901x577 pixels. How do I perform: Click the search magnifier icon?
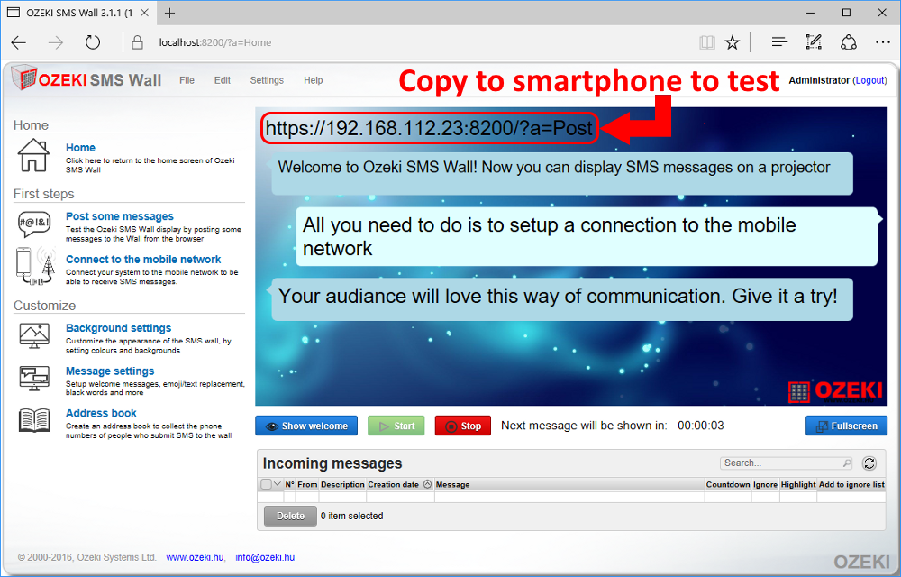point(846,463)
